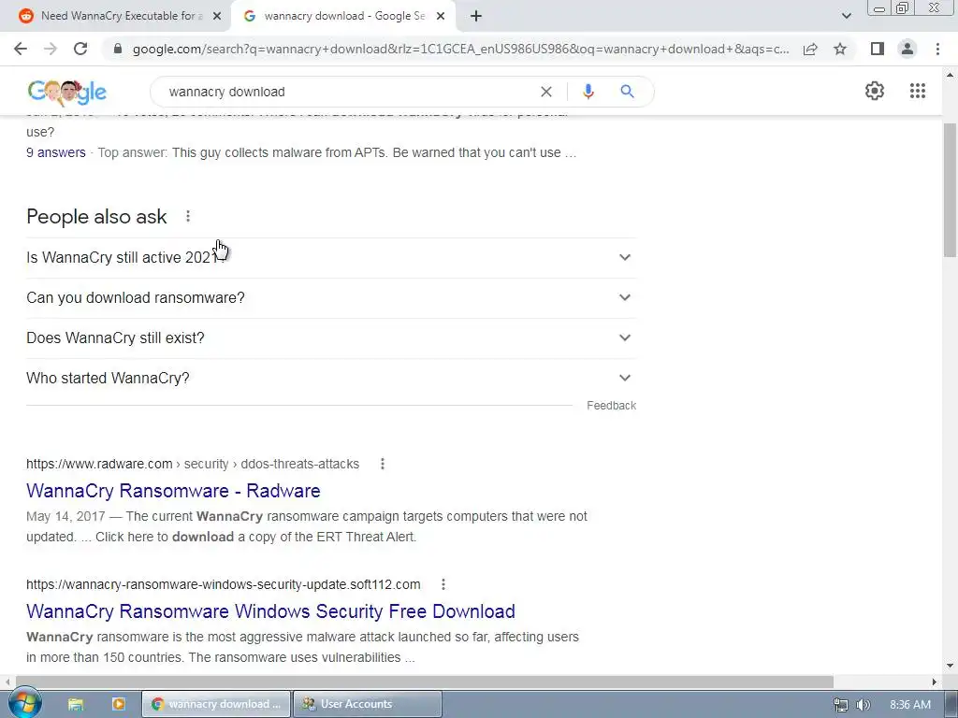The image size is (958, 718).
Task: Close the wannacry download Google tab
Action: [441, 17]
